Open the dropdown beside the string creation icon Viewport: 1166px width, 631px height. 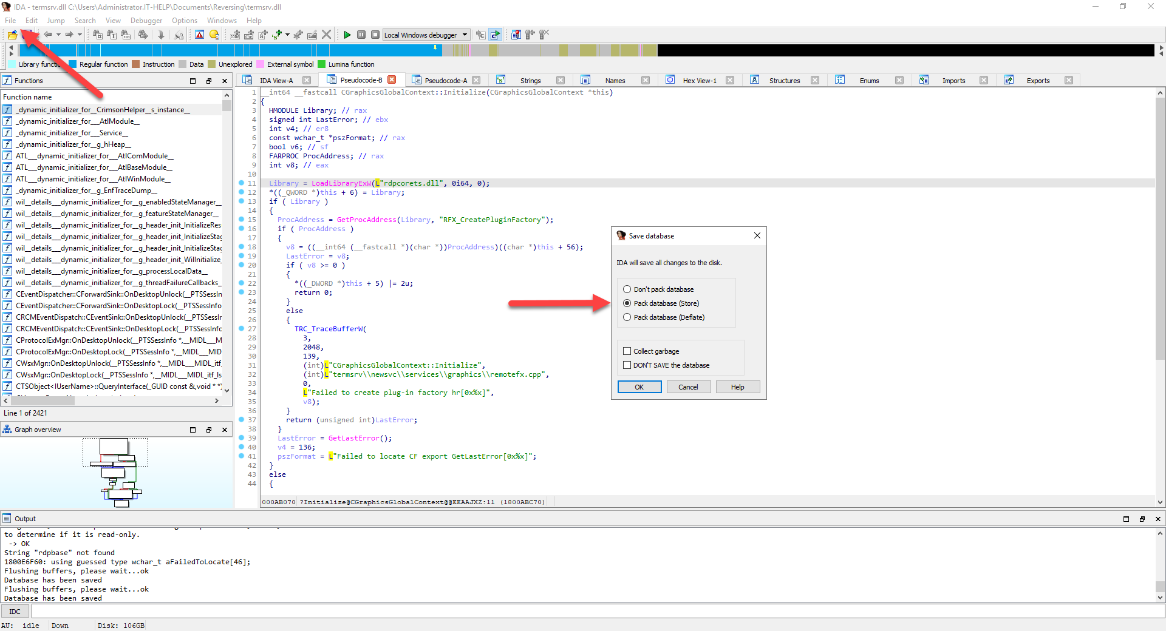tap(287, 35)
